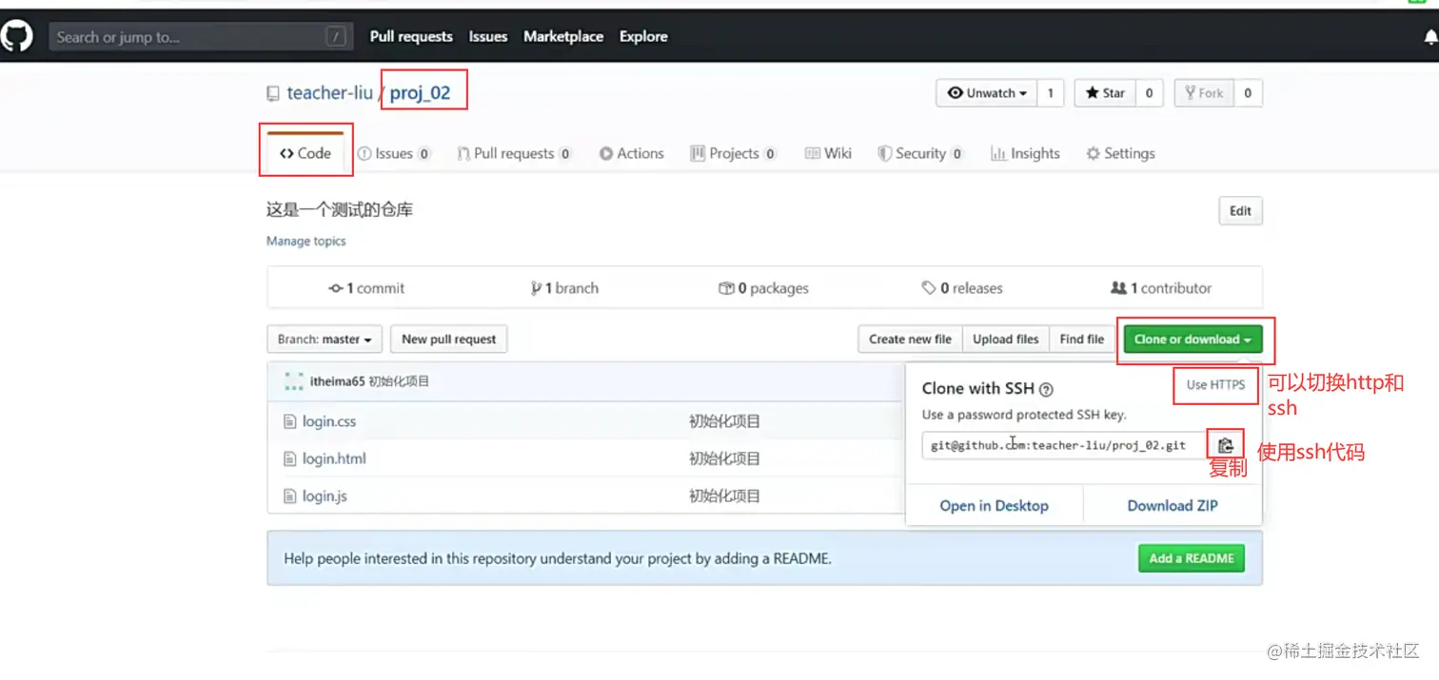1439x680 pixels.
Task: Click the itheima65 committer avatar
Action: (x=294, y=381)
